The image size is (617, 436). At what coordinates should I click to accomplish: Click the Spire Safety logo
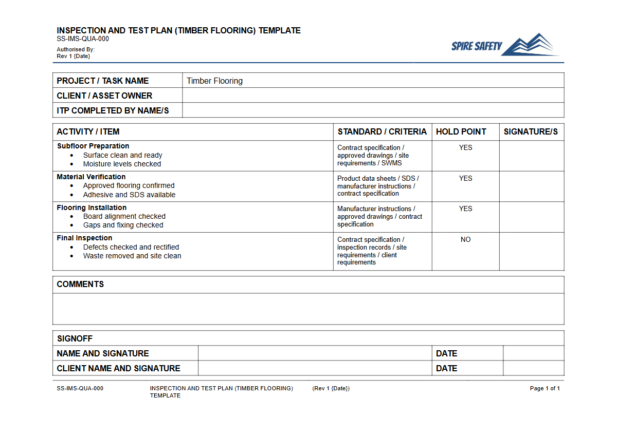[505, 45]
